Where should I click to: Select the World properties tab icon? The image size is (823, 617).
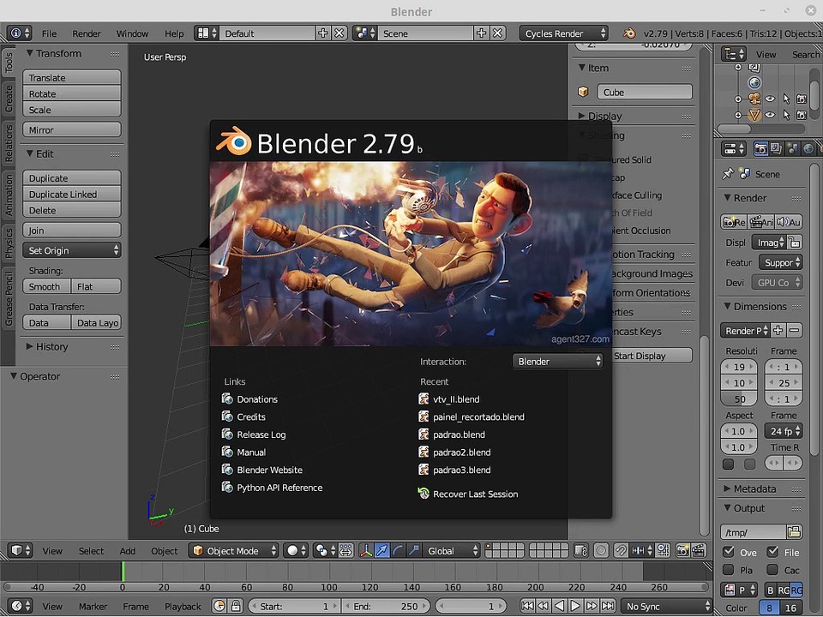pyautogui.click(x=808, y=149)
